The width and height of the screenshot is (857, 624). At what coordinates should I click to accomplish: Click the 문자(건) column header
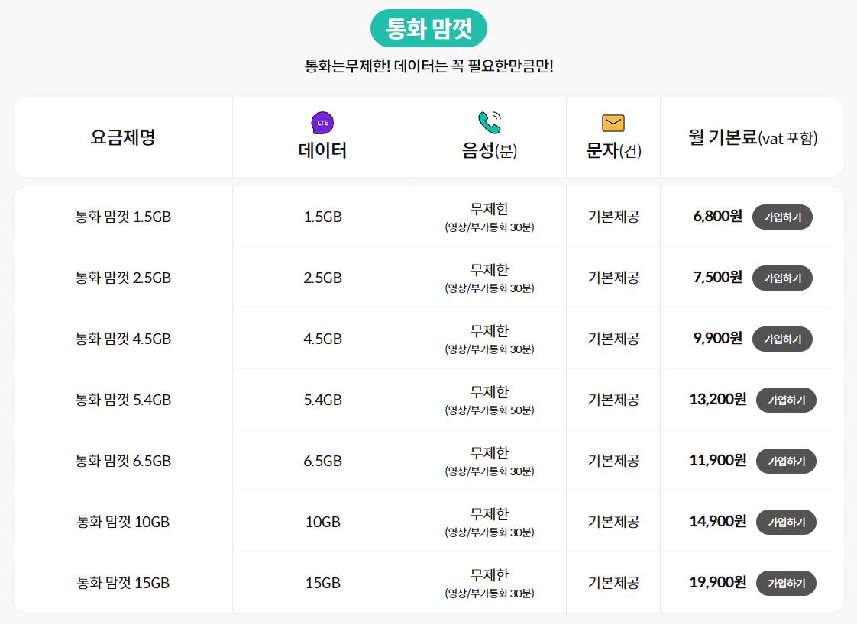(x=613, y=150)
